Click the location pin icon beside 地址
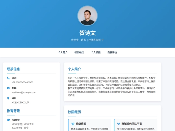Viewport: 175px width, 131px height. 8,98
